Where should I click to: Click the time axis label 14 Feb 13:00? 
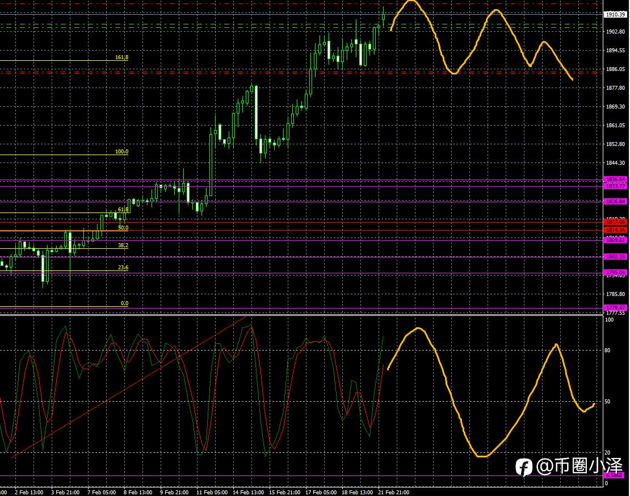point(248,493)
